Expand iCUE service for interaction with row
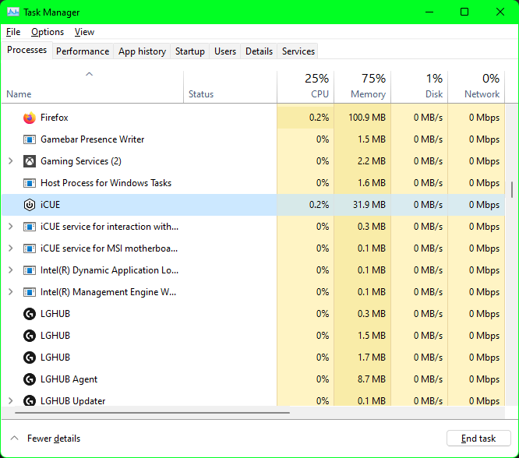Viewport: 519px width, 458px height. (x=11, y=227)
